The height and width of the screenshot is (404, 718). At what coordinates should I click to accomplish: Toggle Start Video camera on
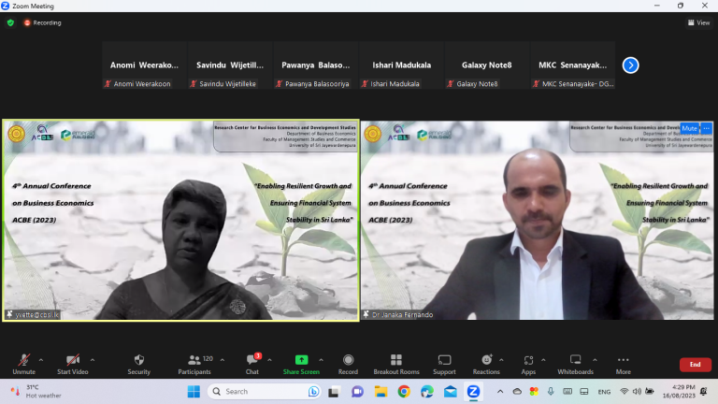(72, 363)
